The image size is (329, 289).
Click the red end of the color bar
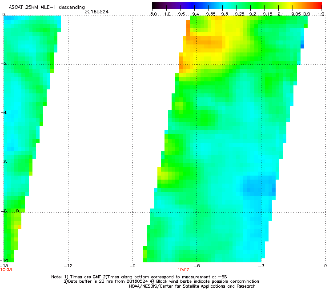319,5
